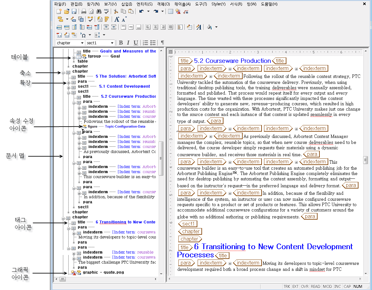Screen dimensions: 372x290
Task: Click the graphic icon beside quote.png in the tree
Action: coord(74,273)
